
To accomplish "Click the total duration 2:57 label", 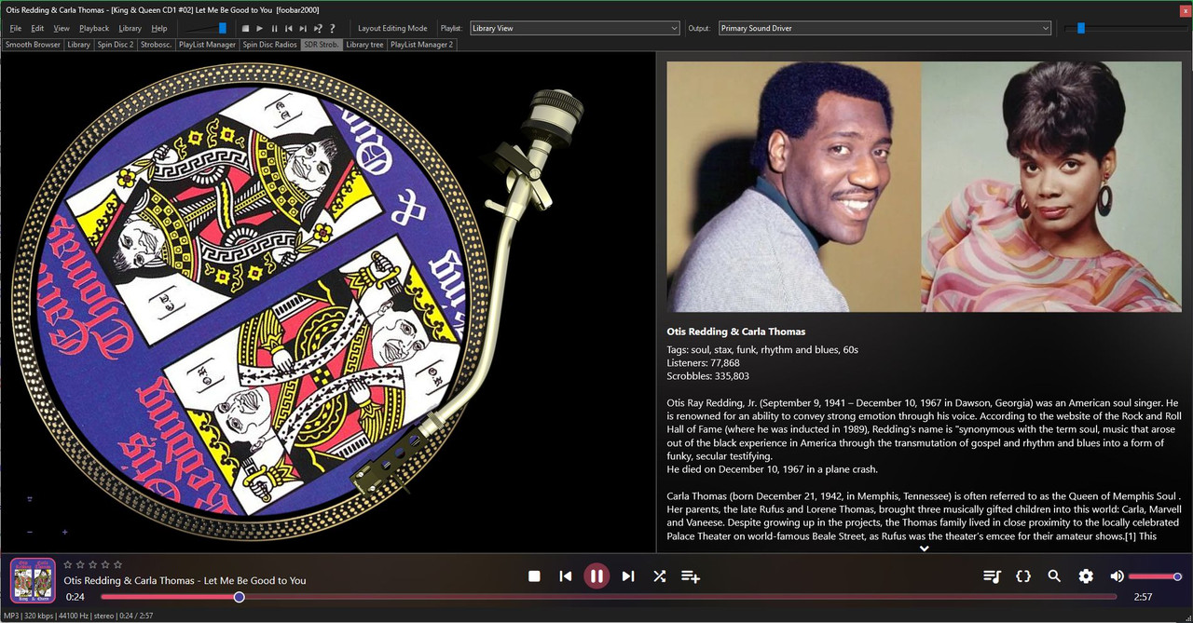I will click(x=1144, y=597).
